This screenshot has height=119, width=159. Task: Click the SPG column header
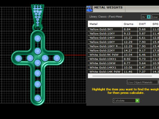click(x=155, y=24)
